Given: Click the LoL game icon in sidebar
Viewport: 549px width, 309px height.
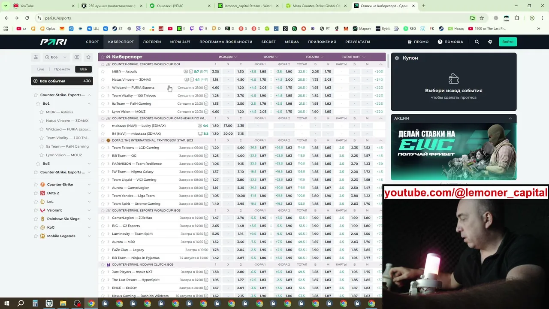Looking at the screenshot, I should coord(42,202).
